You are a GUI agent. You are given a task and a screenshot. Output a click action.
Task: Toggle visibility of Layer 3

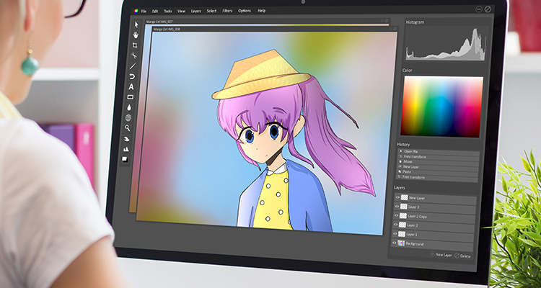(x=397, y=207)
